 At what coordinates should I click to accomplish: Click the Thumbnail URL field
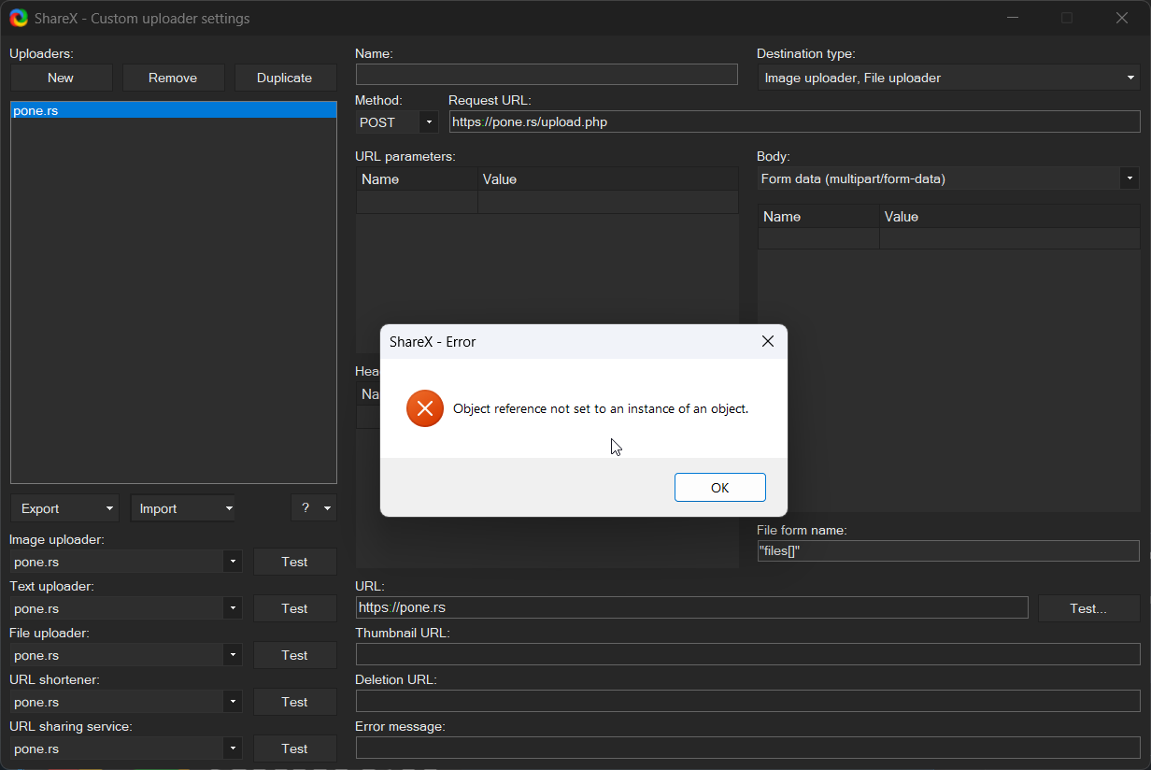pos(748,654)
